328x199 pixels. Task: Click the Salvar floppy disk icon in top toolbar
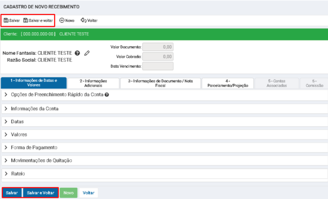click(6, 20)
